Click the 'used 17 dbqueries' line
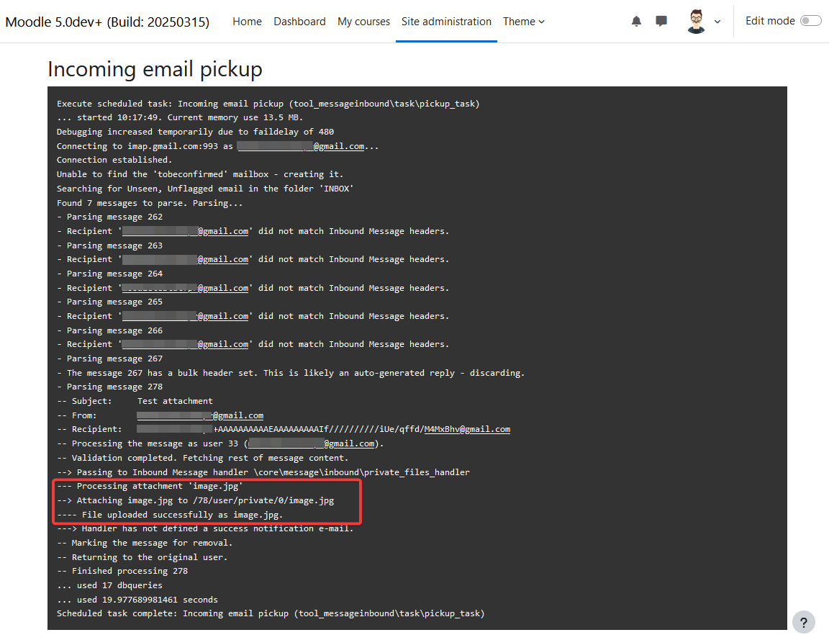This screenshot has width=829, height=640. click(x=109, y=585)
